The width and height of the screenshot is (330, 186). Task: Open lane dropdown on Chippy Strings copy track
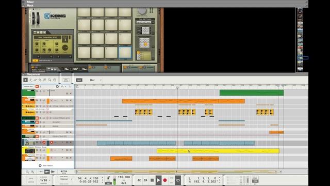pyautogui.click(x=62, y=158)
